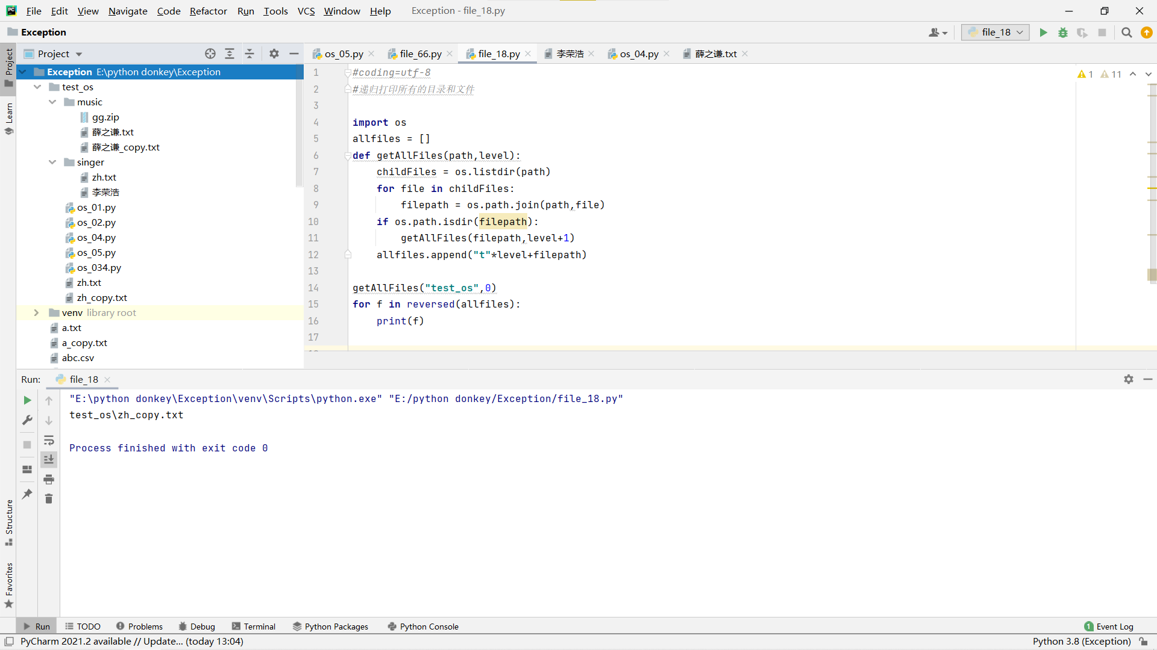Screen dimensions: 1157x650
Task: Switch to os_04.py editor tab
Action: [x=639, y=54]
